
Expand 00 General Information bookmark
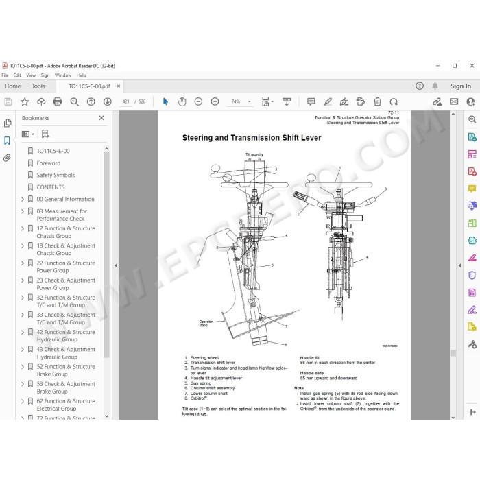pos(23,200)
